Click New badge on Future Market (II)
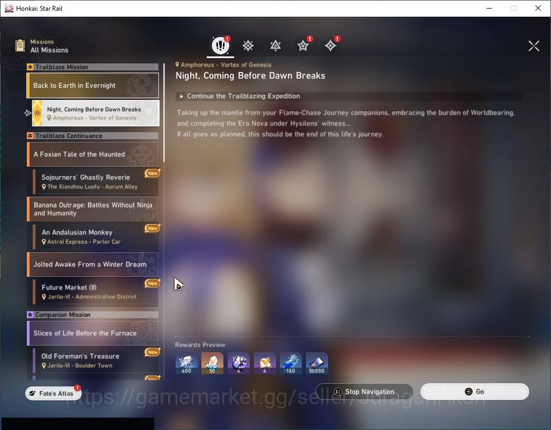 pyautogui.click(x=153, y=283)
